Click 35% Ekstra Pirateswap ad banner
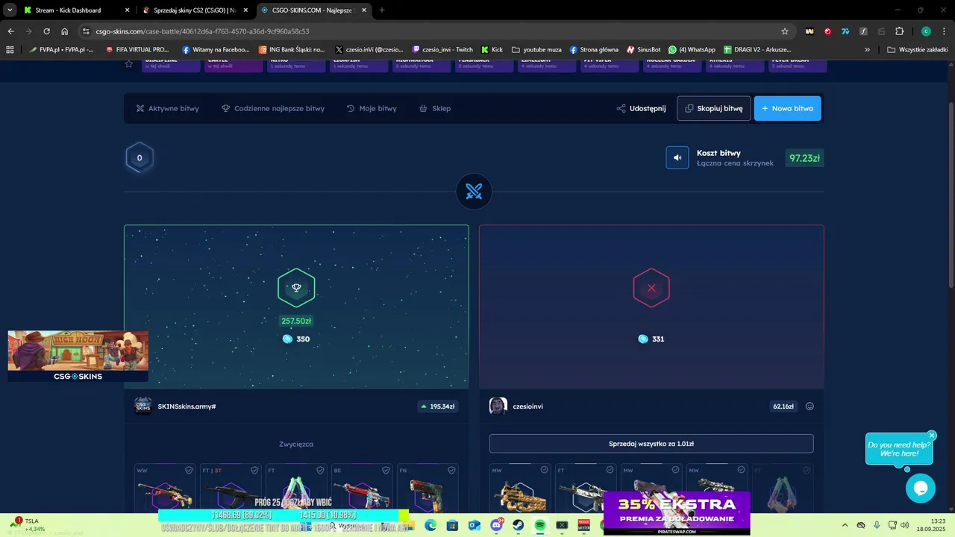Viewport: 955px width, 537px height. tap(677, 512)
